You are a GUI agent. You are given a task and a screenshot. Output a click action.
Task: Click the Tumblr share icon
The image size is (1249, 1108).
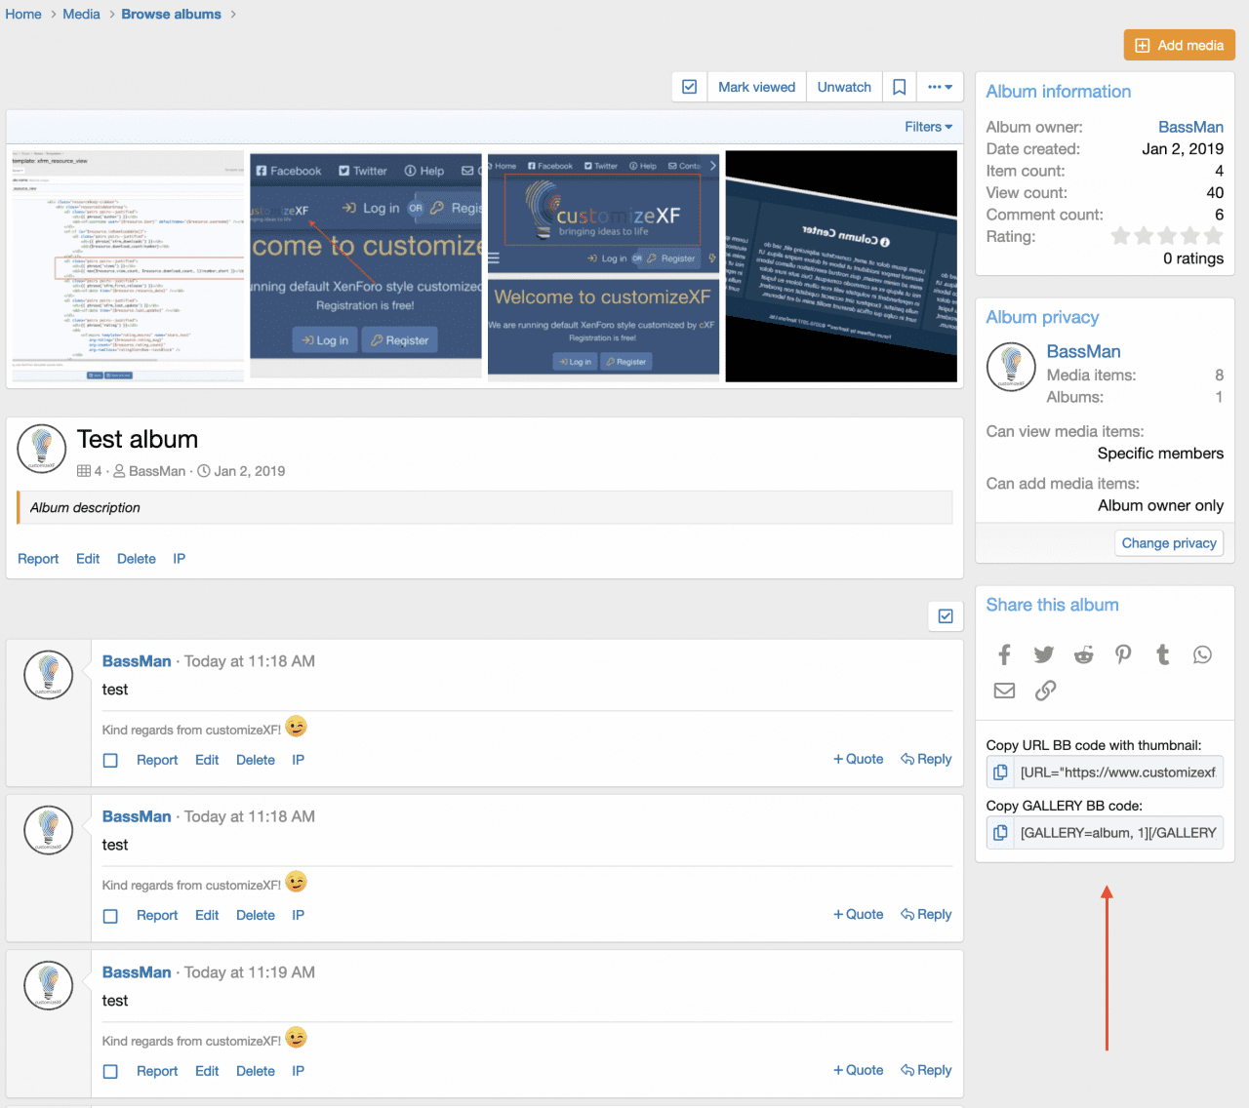[1162, 654]
